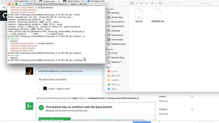Screen dimensions: 219x123
Task: Switch to FI board browser tab
Action: click(96, 1)
